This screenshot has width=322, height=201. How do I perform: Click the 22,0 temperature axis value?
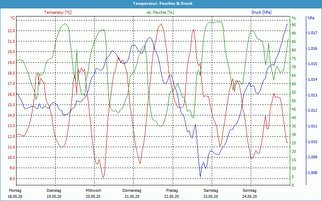tap(11, 31)
